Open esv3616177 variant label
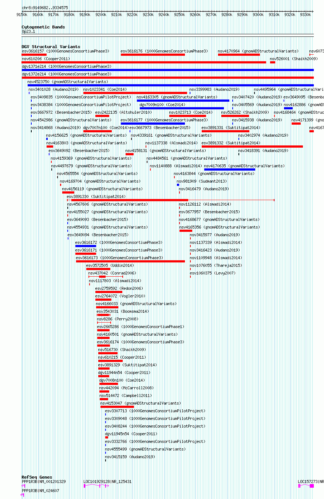 point(165,120)
